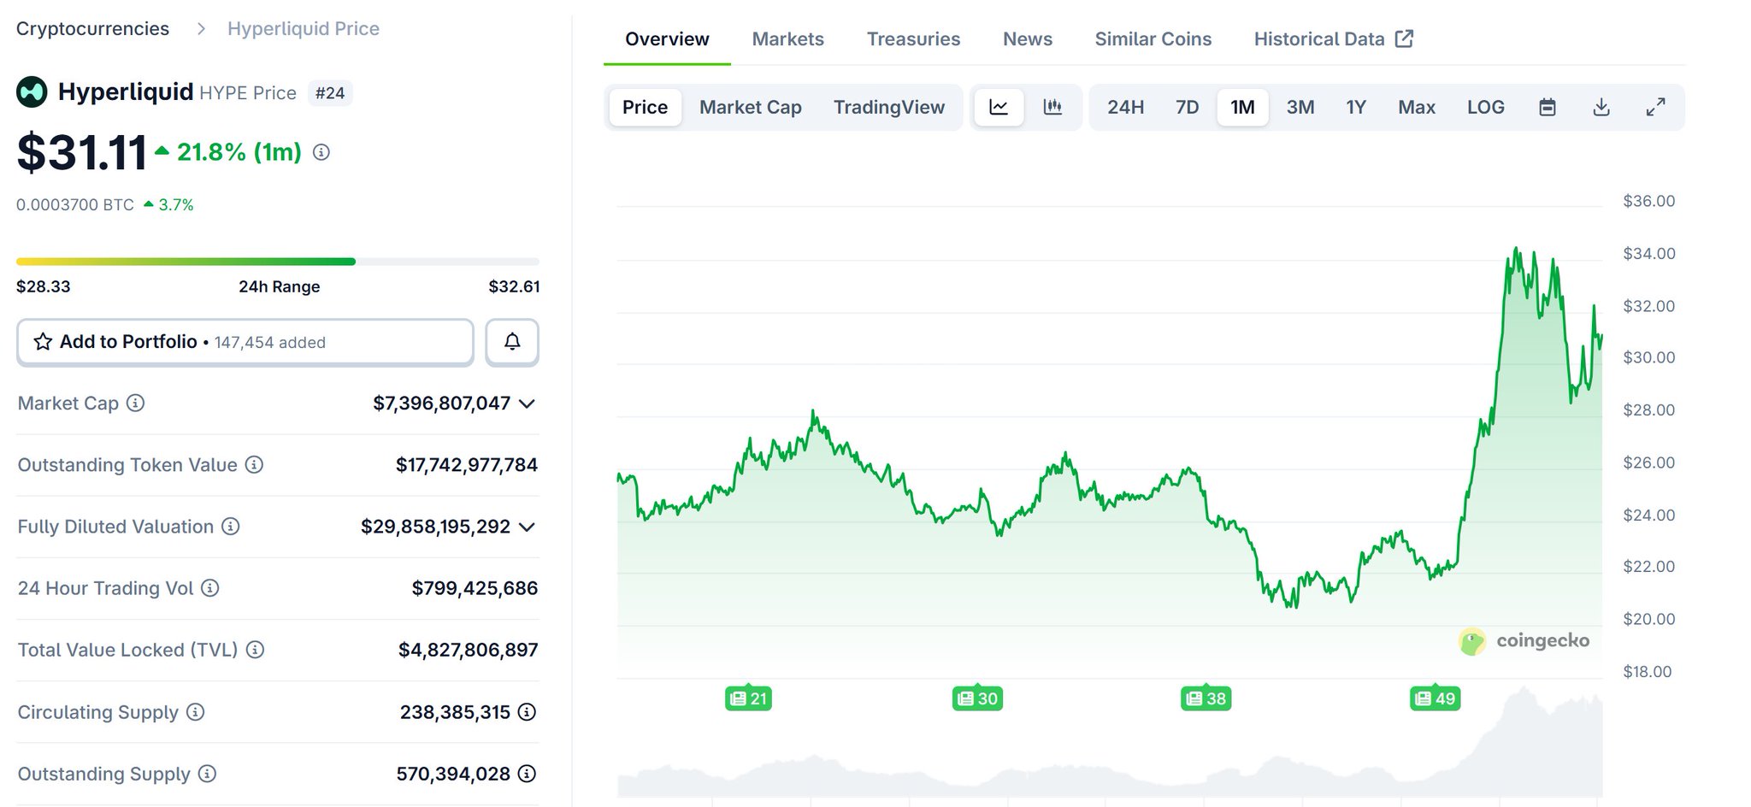
Task: Switch to the line chart view icon
Action: tap(999, 108)
